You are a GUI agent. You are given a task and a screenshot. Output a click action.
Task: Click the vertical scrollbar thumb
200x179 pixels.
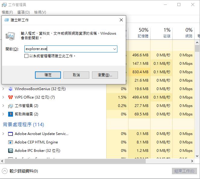coord(197,49)
